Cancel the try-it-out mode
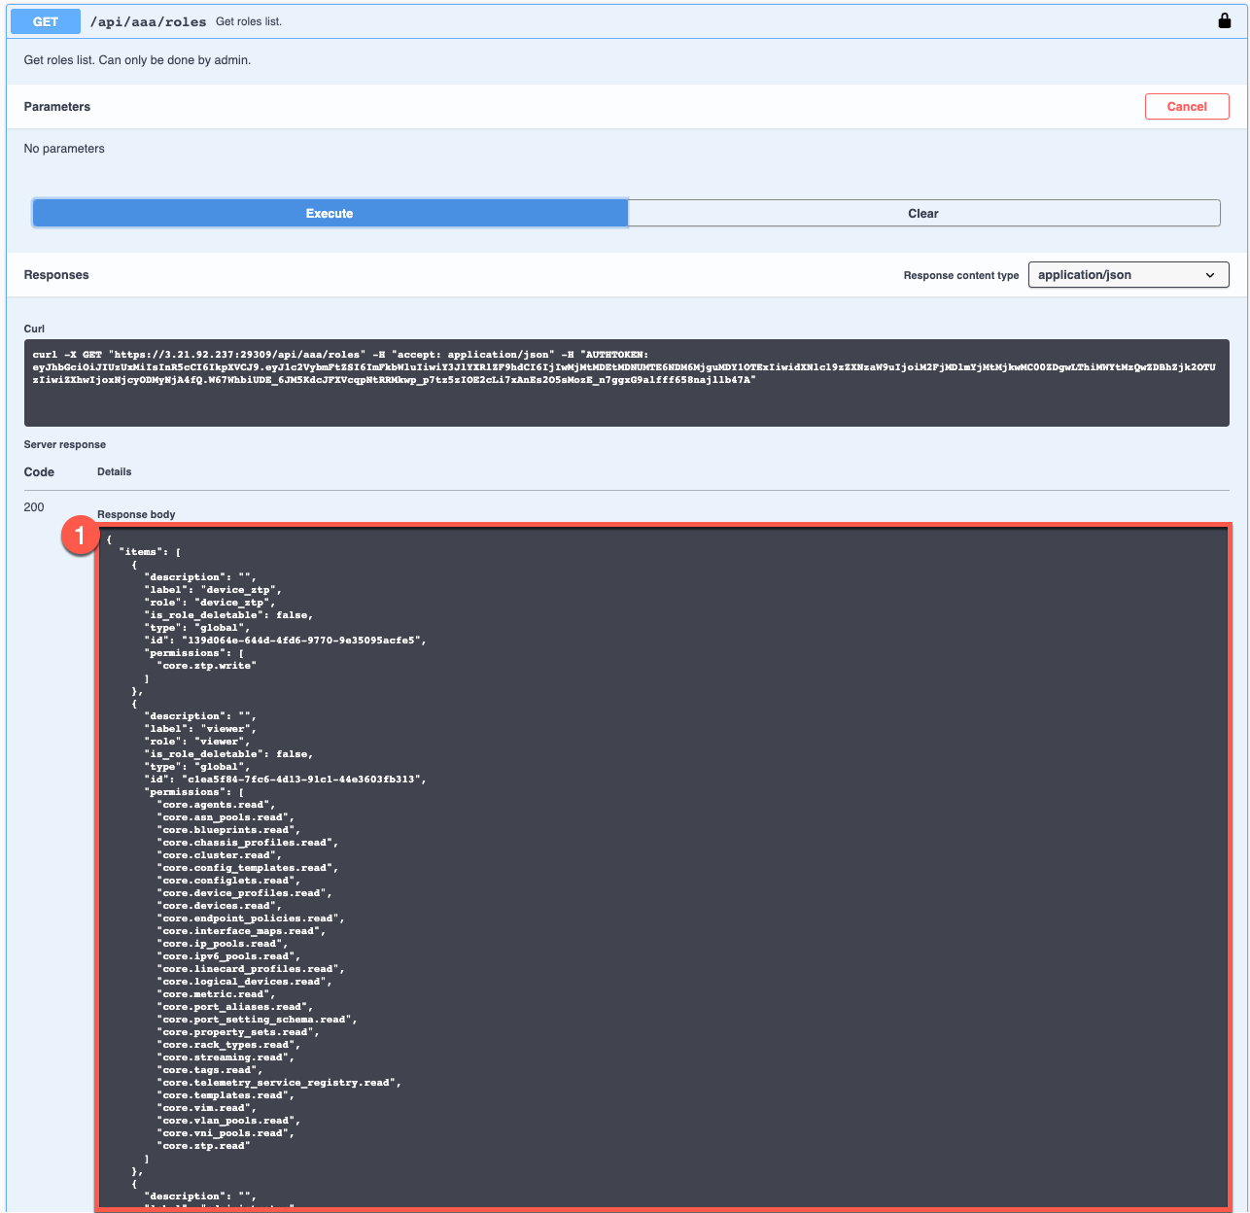 [1187, 106]
